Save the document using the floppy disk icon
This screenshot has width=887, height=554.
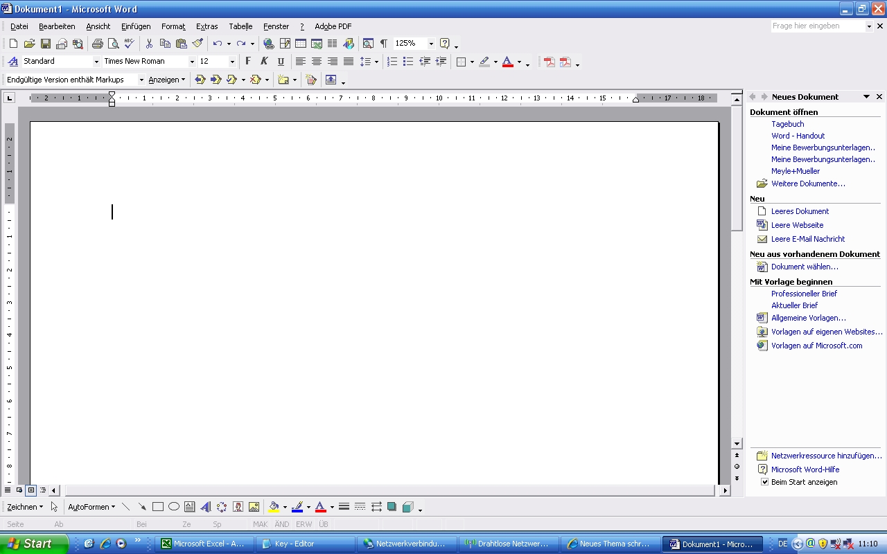[x=46, y=44]
